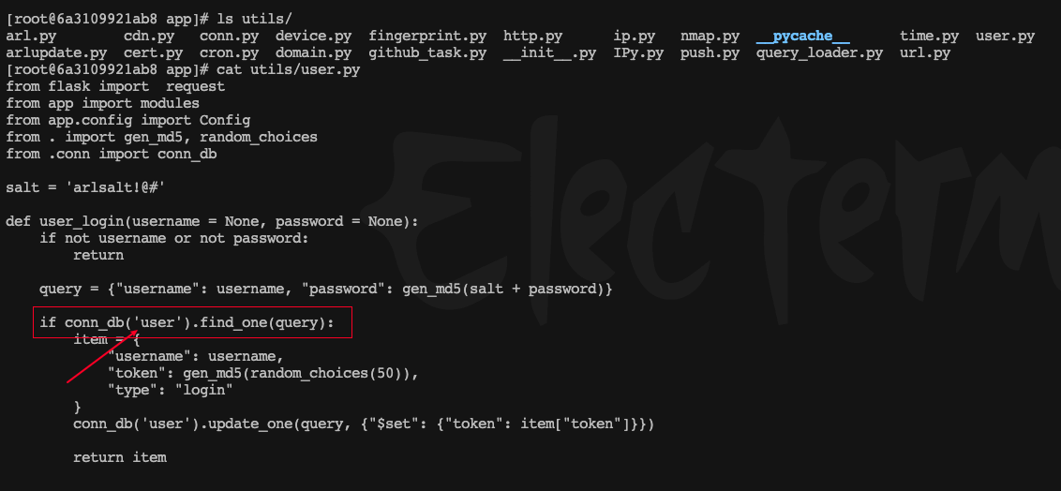
Task: Click the highlighted conn_db find_one line
Action: [187, 322]
